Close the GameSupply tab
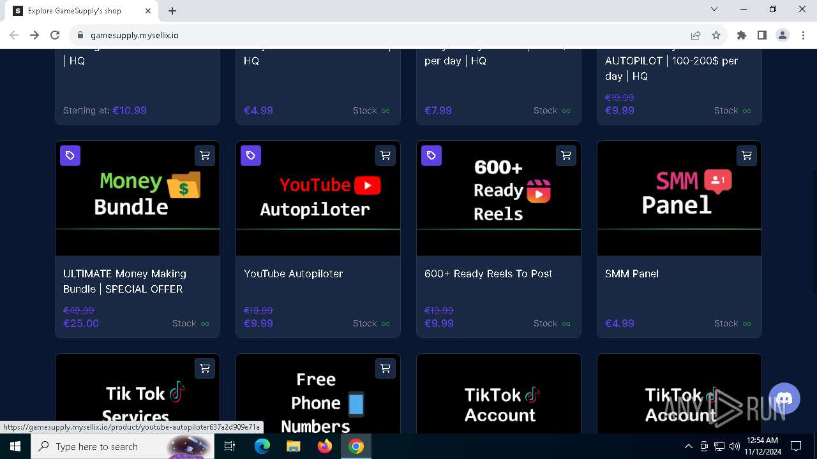817x459 pixels. point(148,11)
